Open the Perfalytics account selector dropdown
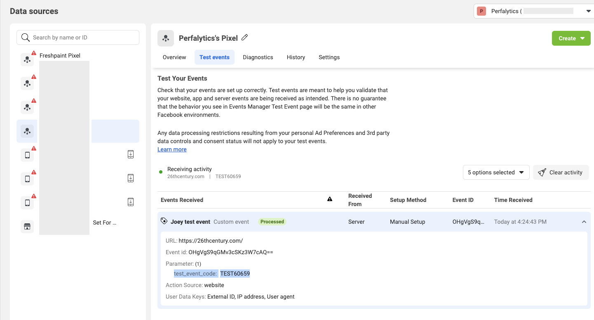This screenshot has width=594, height=320. [534, 11]
